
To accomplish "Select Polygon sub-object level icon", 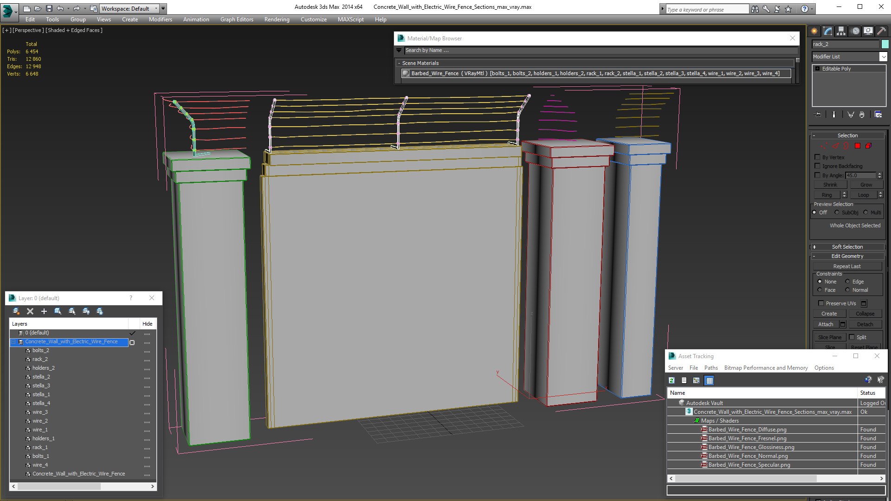I will tap(858, 146).
